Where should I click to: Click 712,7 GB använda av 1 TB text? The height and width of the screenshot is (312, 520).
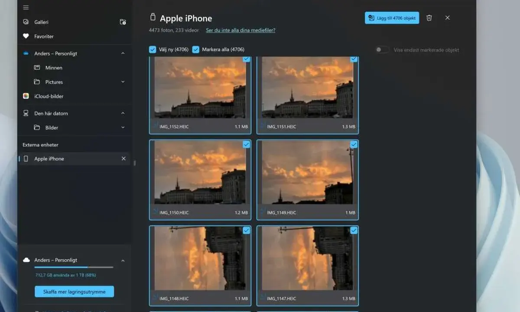point(65,275)
